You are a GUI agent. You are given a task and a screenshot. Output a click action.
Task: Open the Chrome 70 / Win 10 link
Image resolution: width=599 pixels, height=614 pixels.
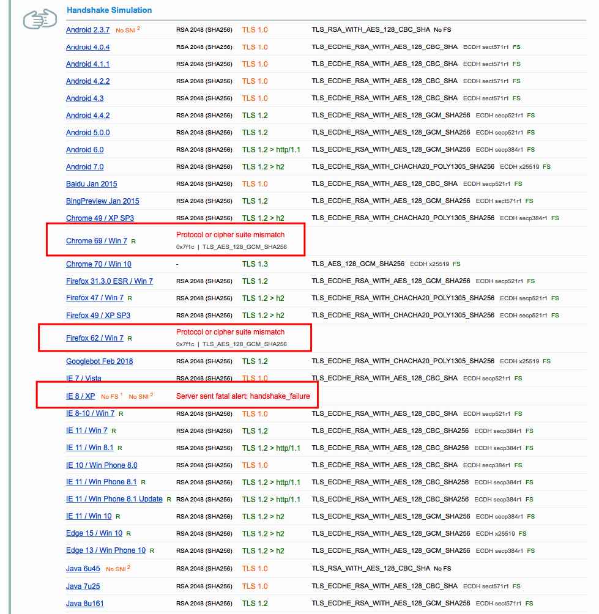(x=99, y=264)
